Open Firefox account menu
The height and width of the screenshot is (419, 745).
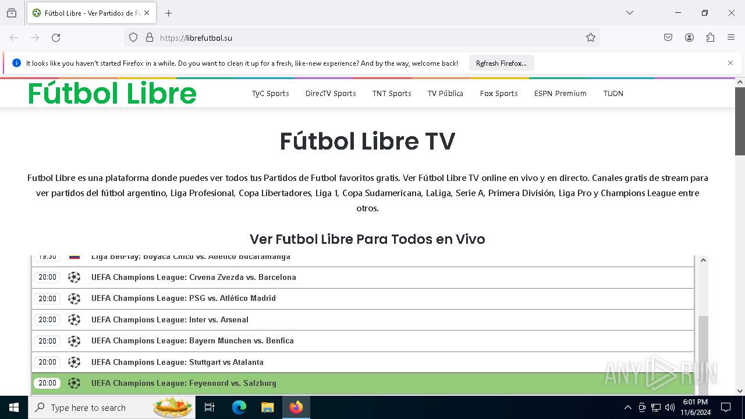689,37
